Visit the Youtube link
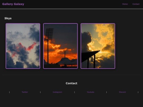The width and height of the screenshot is (143, 107). (91, 92)
